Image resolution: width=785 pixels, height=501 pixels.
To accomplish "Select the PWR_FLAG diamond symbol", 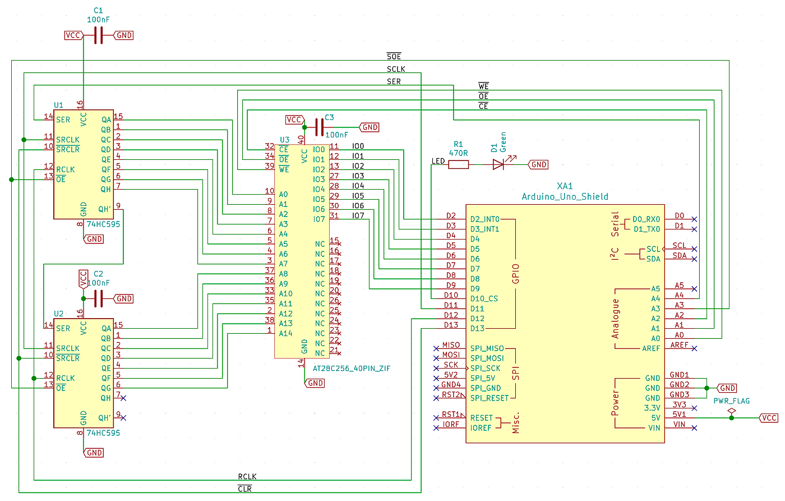I will (731, 411).
